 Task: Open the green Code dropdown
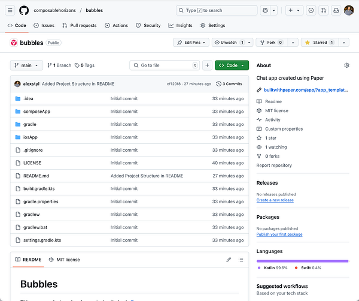(232, 65)
